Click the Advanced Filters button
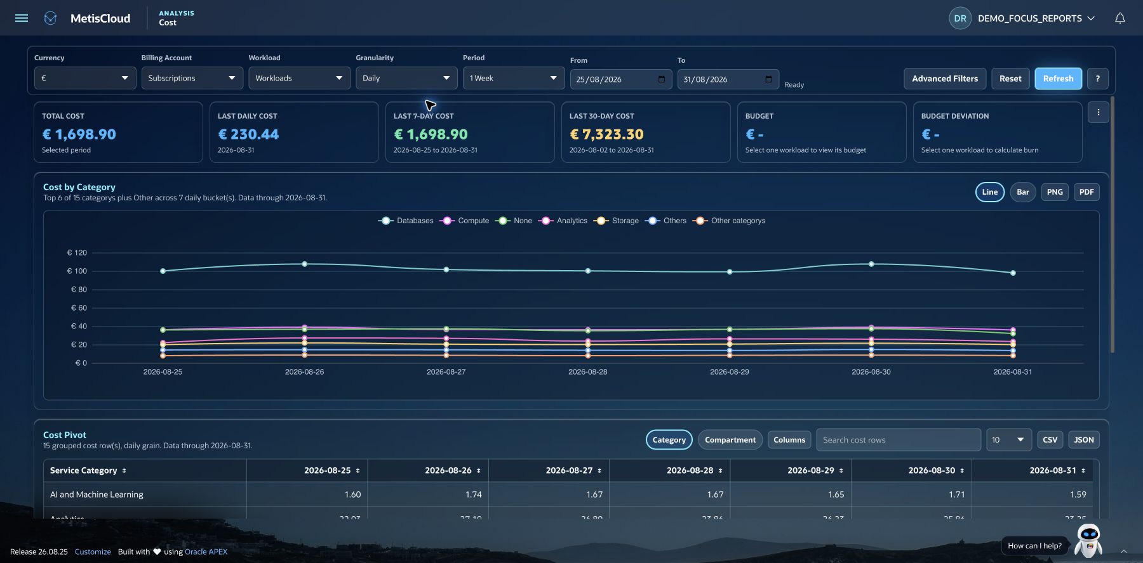The image size is (1143, 563). tap(945, 79)
